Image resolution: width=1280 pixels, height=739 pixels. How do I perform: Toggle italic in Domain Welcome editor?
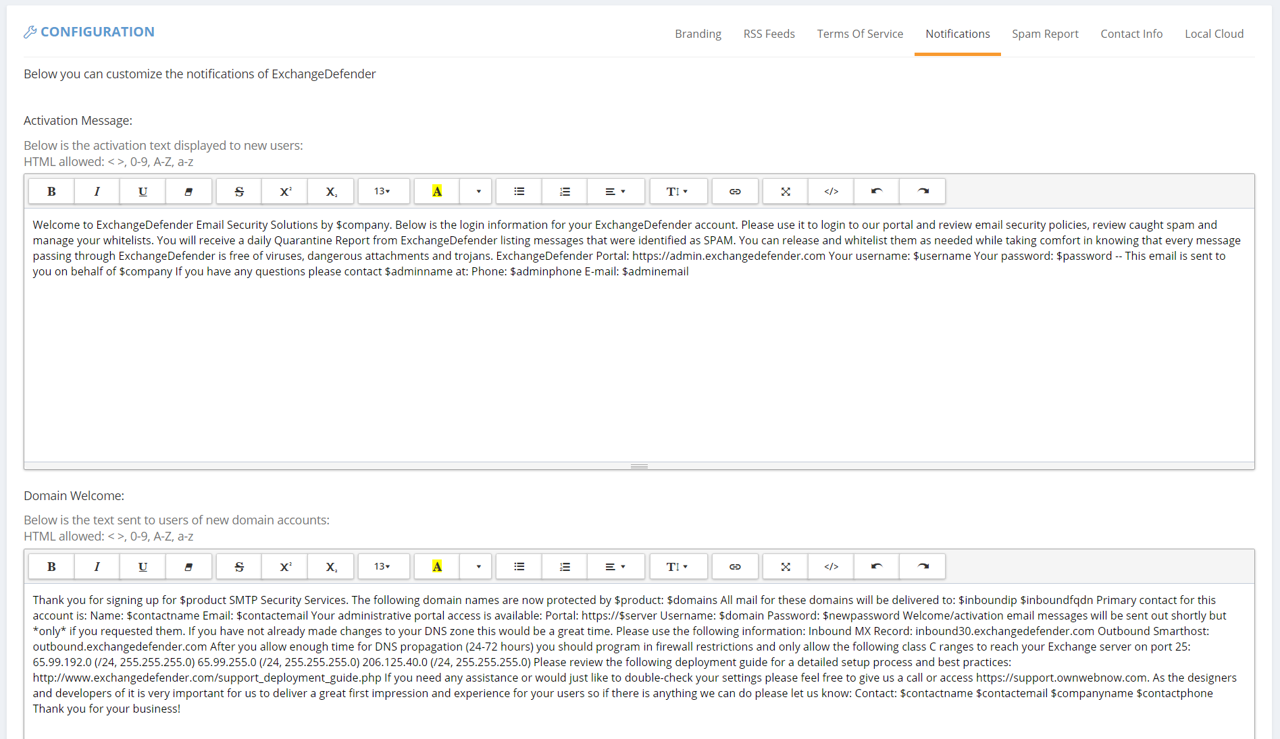tap(97, 567)
